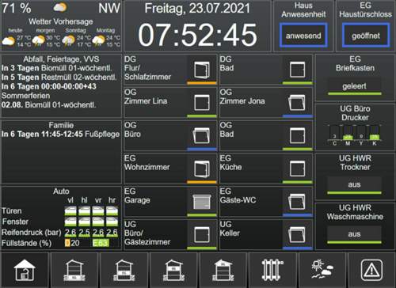Click the heute forecast weather icon
The height and width of the screenshot is (288, 396).
pos(9,41)
